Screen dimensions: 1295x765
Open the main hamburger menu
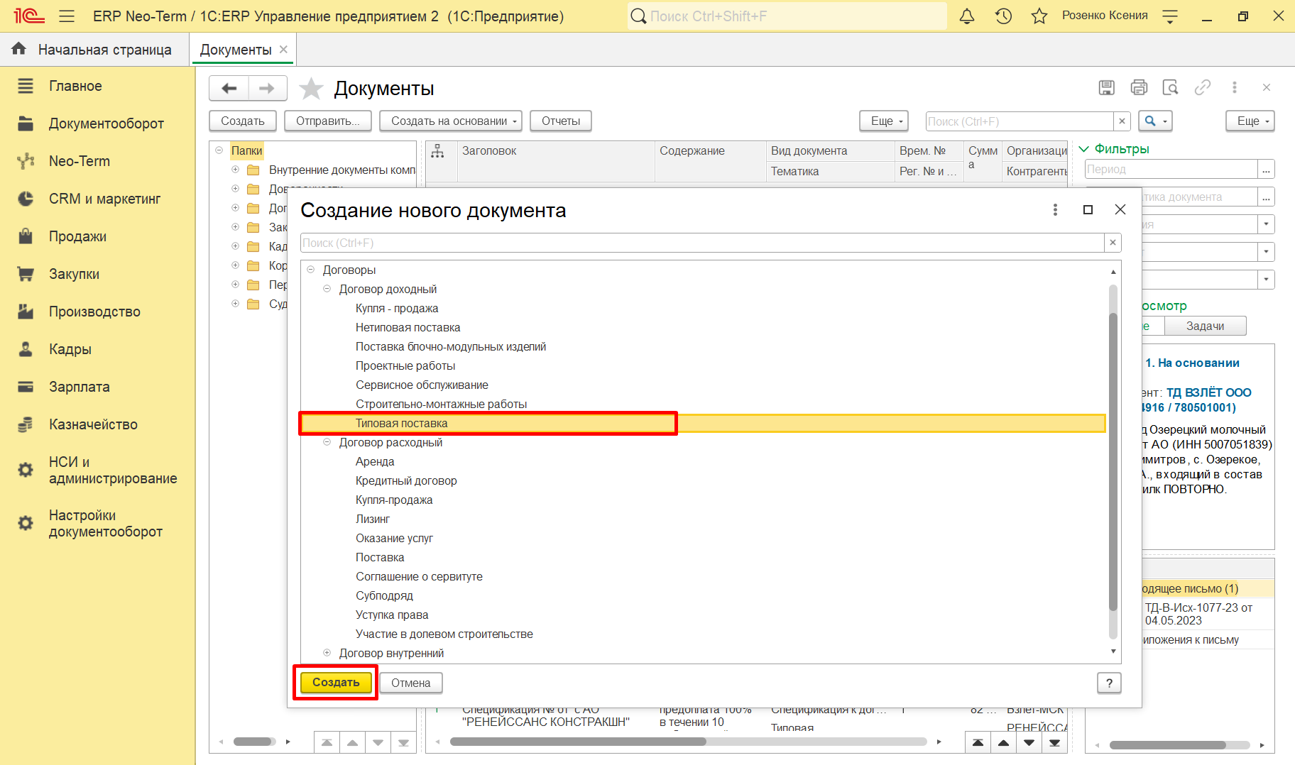[x=67, y=16]
